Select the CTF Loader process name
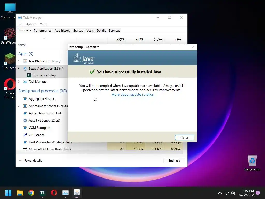265x199 pixels. (36, 135)
